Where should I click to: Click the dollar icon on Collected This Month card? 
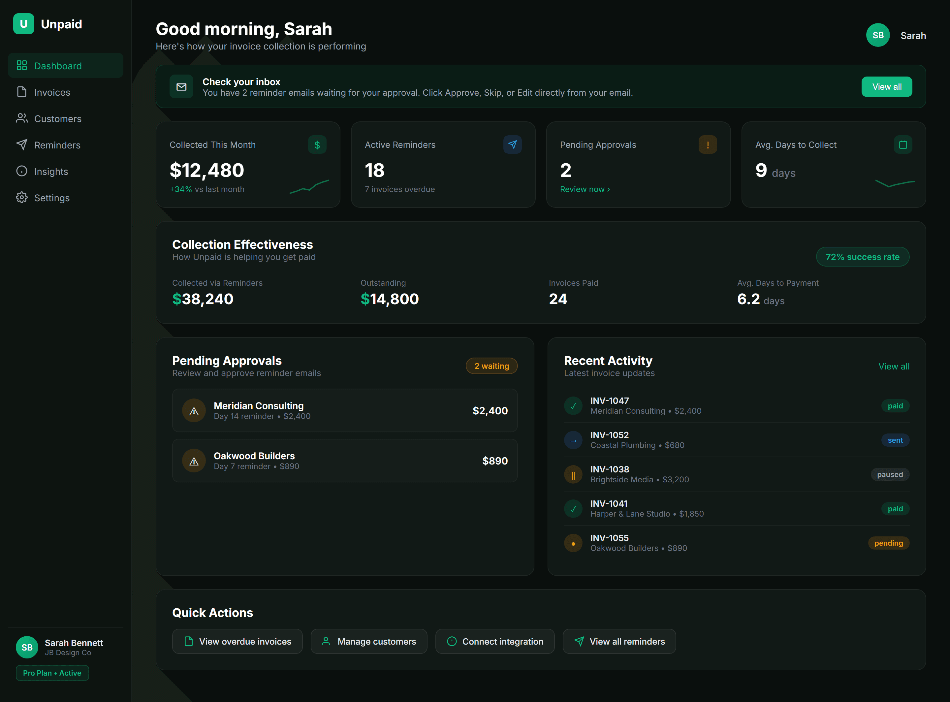click(x=317, y=144)
